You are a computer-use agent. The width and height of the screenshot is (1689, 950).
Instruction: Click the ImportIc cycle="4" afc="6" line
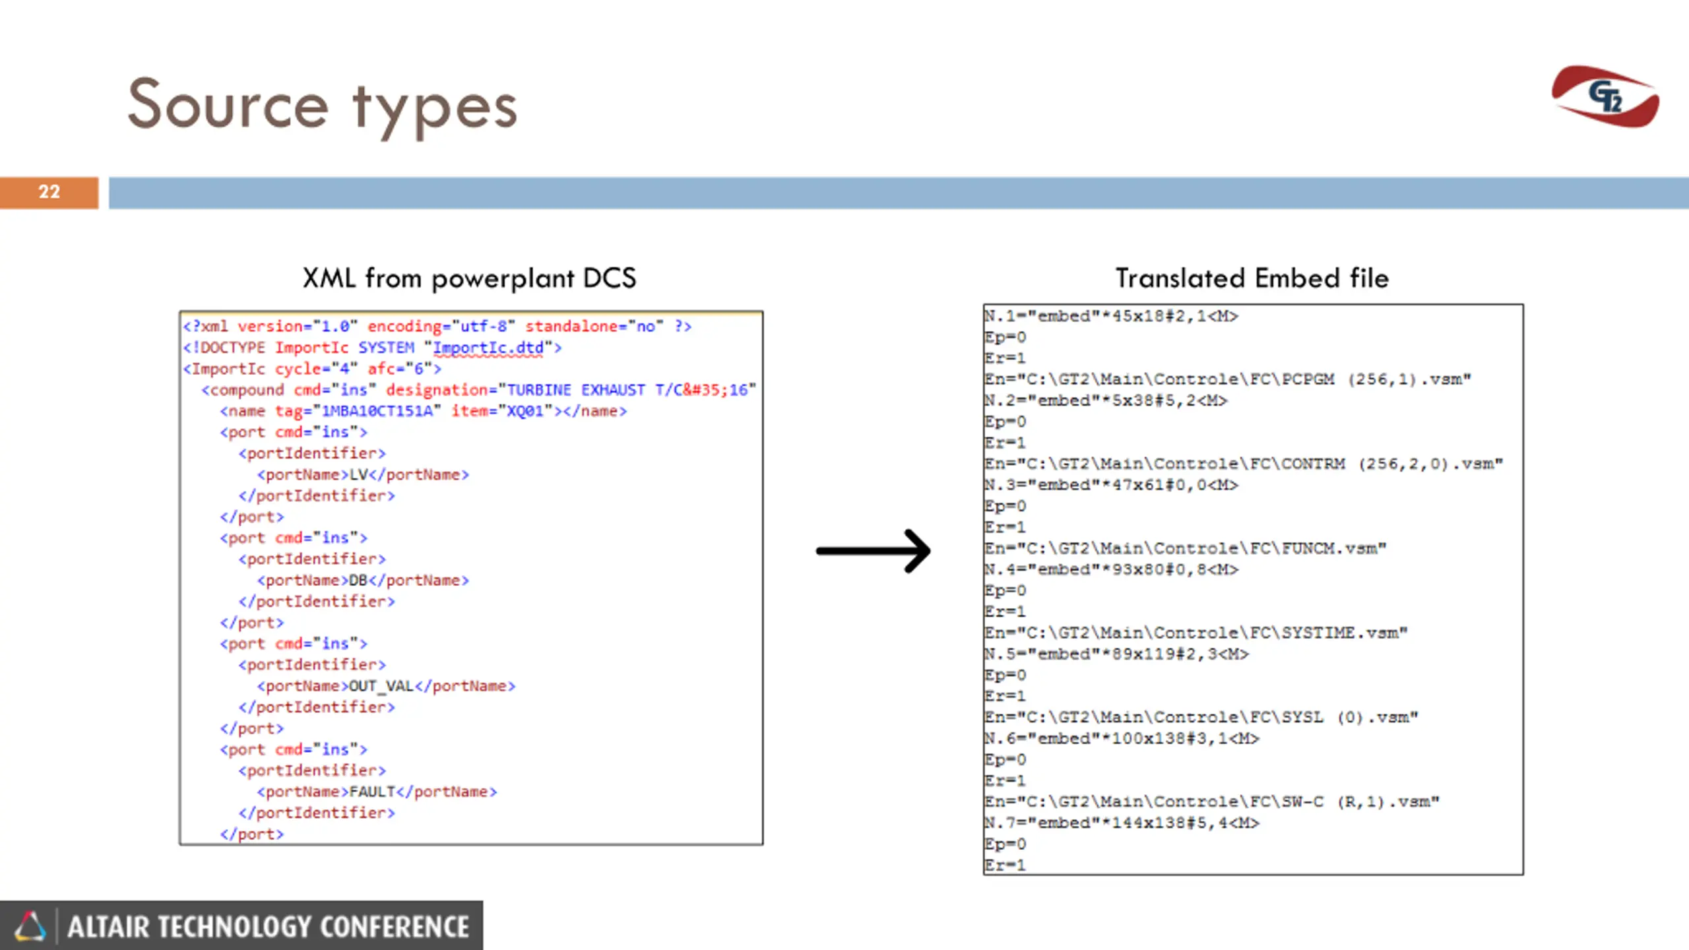312,369
